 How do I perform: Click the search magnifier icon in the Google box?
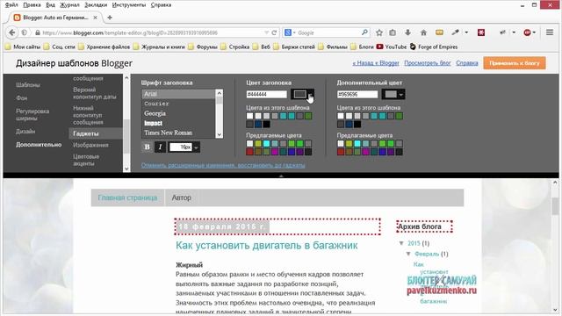point(364,32)
